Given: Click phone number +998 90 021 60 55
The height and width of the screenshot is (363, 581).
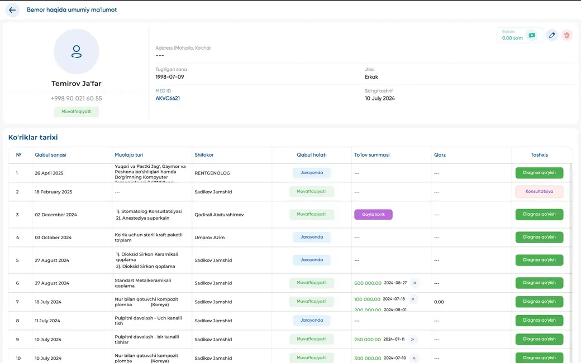Looking at the screenshot, I should (77, 98).
